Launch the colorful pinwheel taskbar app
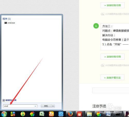 [13, 114]
